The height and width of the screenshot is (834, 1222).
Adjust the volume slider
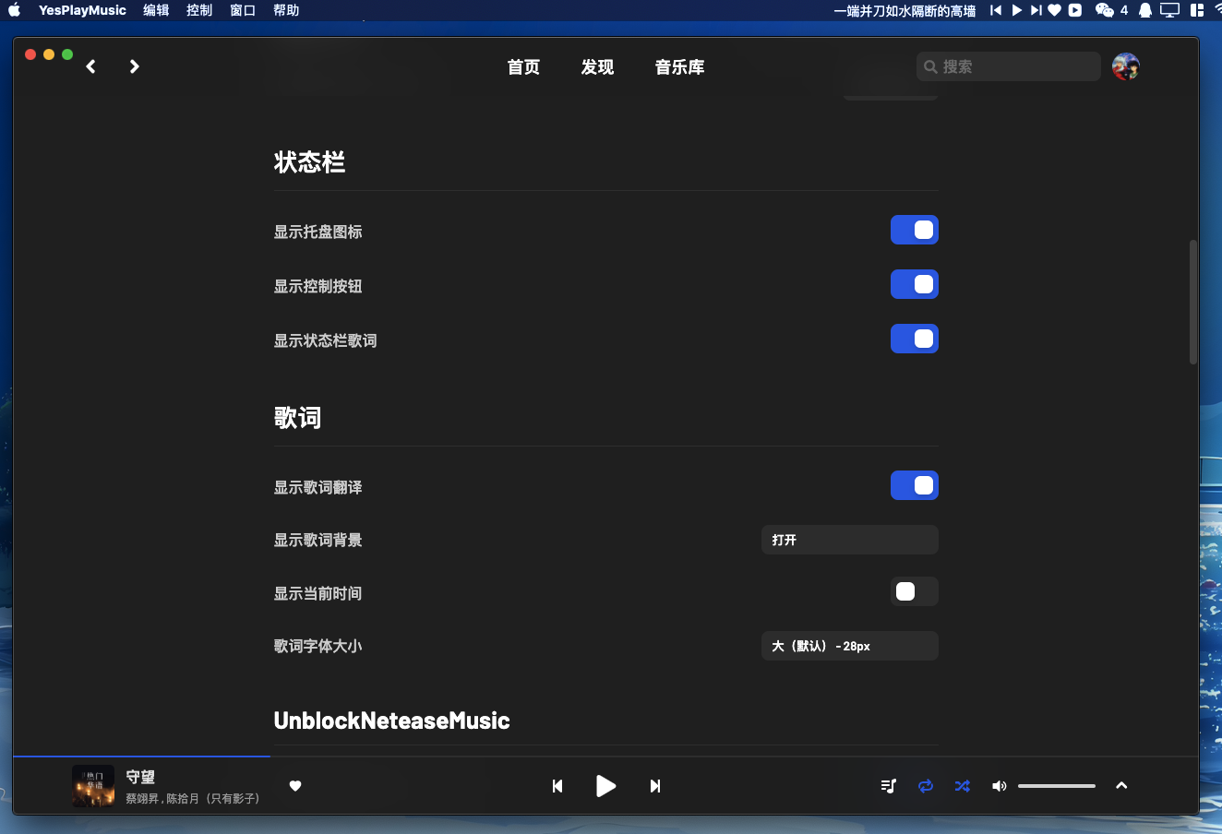click(1057, 786)
